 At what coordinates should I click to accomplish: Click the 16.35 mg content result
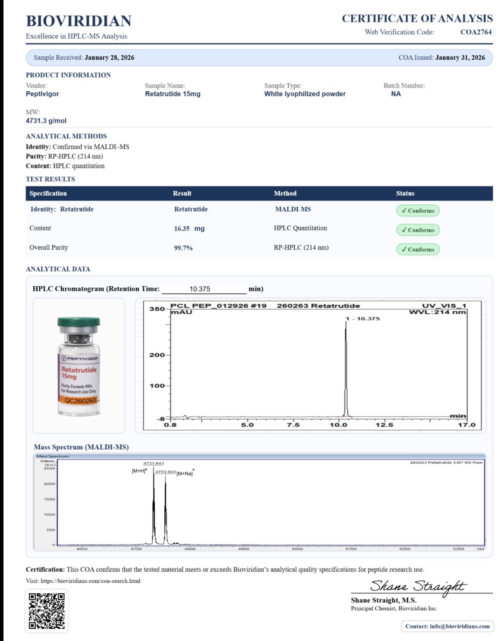pos(189,229)
